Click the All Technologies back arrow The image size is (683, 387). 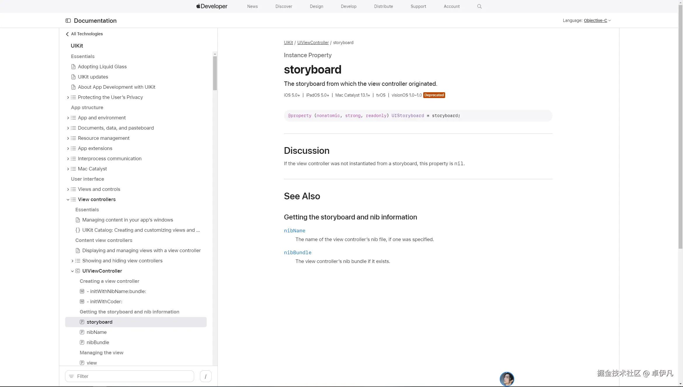67,34
